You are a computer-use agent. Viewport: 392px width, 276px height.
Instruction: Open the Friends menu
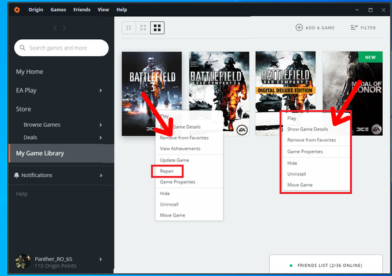(82, 10)
